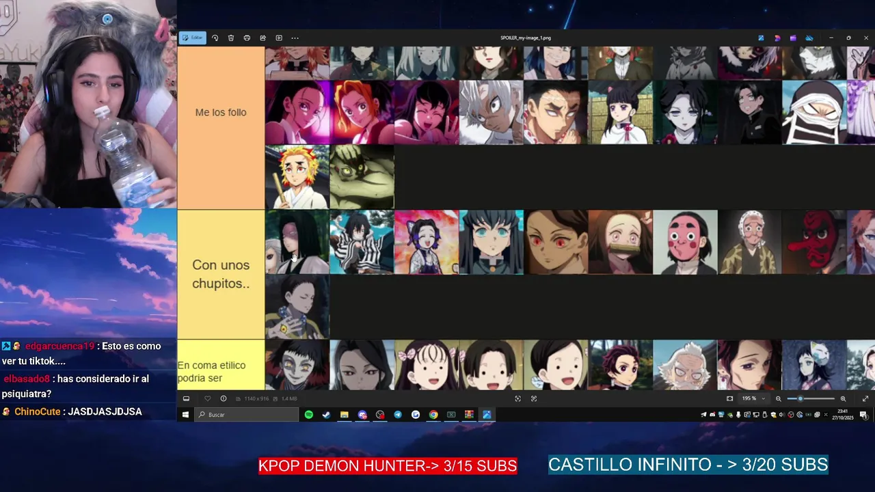Click the blue Designer app icon in title bar
Viewport: 875px width, 492px height.
pos(761,38)
